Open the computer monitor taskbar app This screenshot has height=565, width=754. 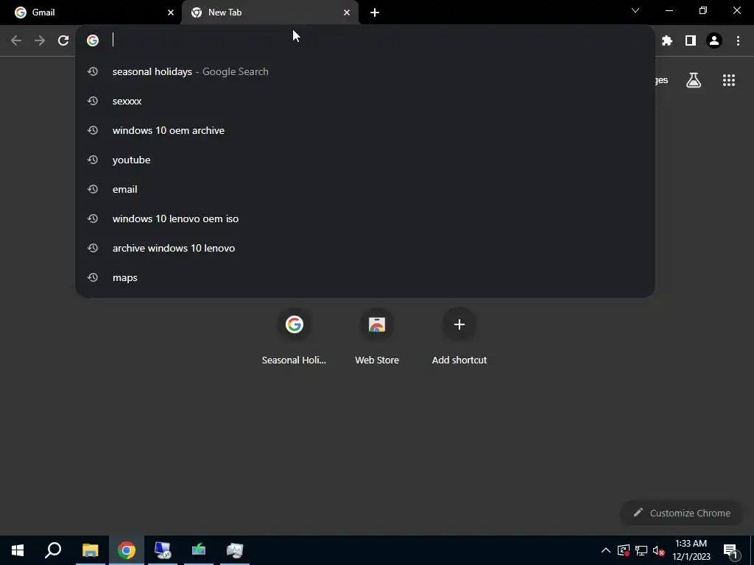[x=163, y=550]
